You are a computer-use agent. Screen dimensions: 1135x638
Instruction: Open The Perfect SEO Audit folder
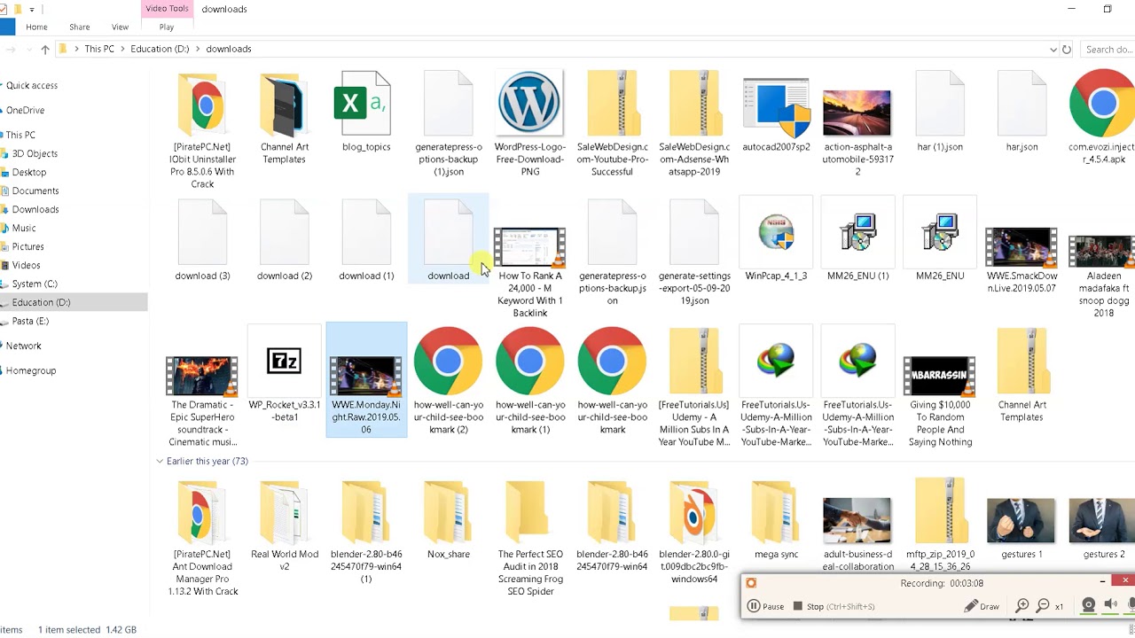click(530, 538)
